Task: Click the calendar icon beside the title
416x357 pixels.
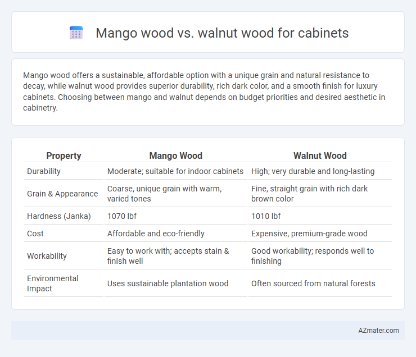Action: point(76,33)
